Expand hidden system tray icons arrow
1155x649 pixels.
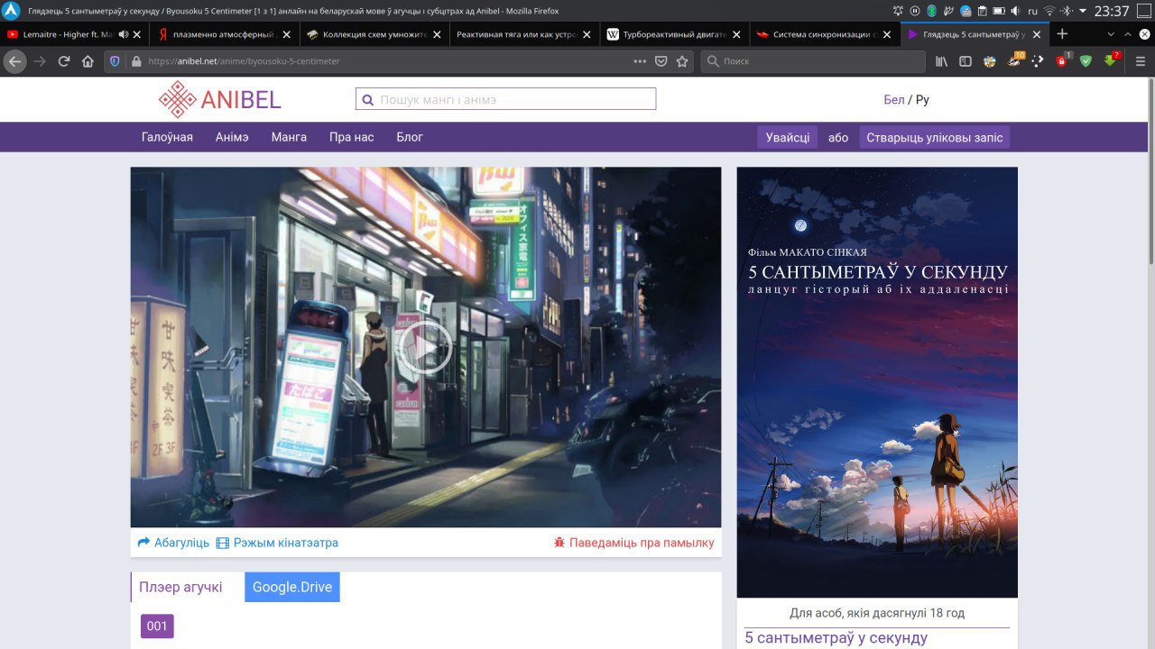tap(1083, 11)
